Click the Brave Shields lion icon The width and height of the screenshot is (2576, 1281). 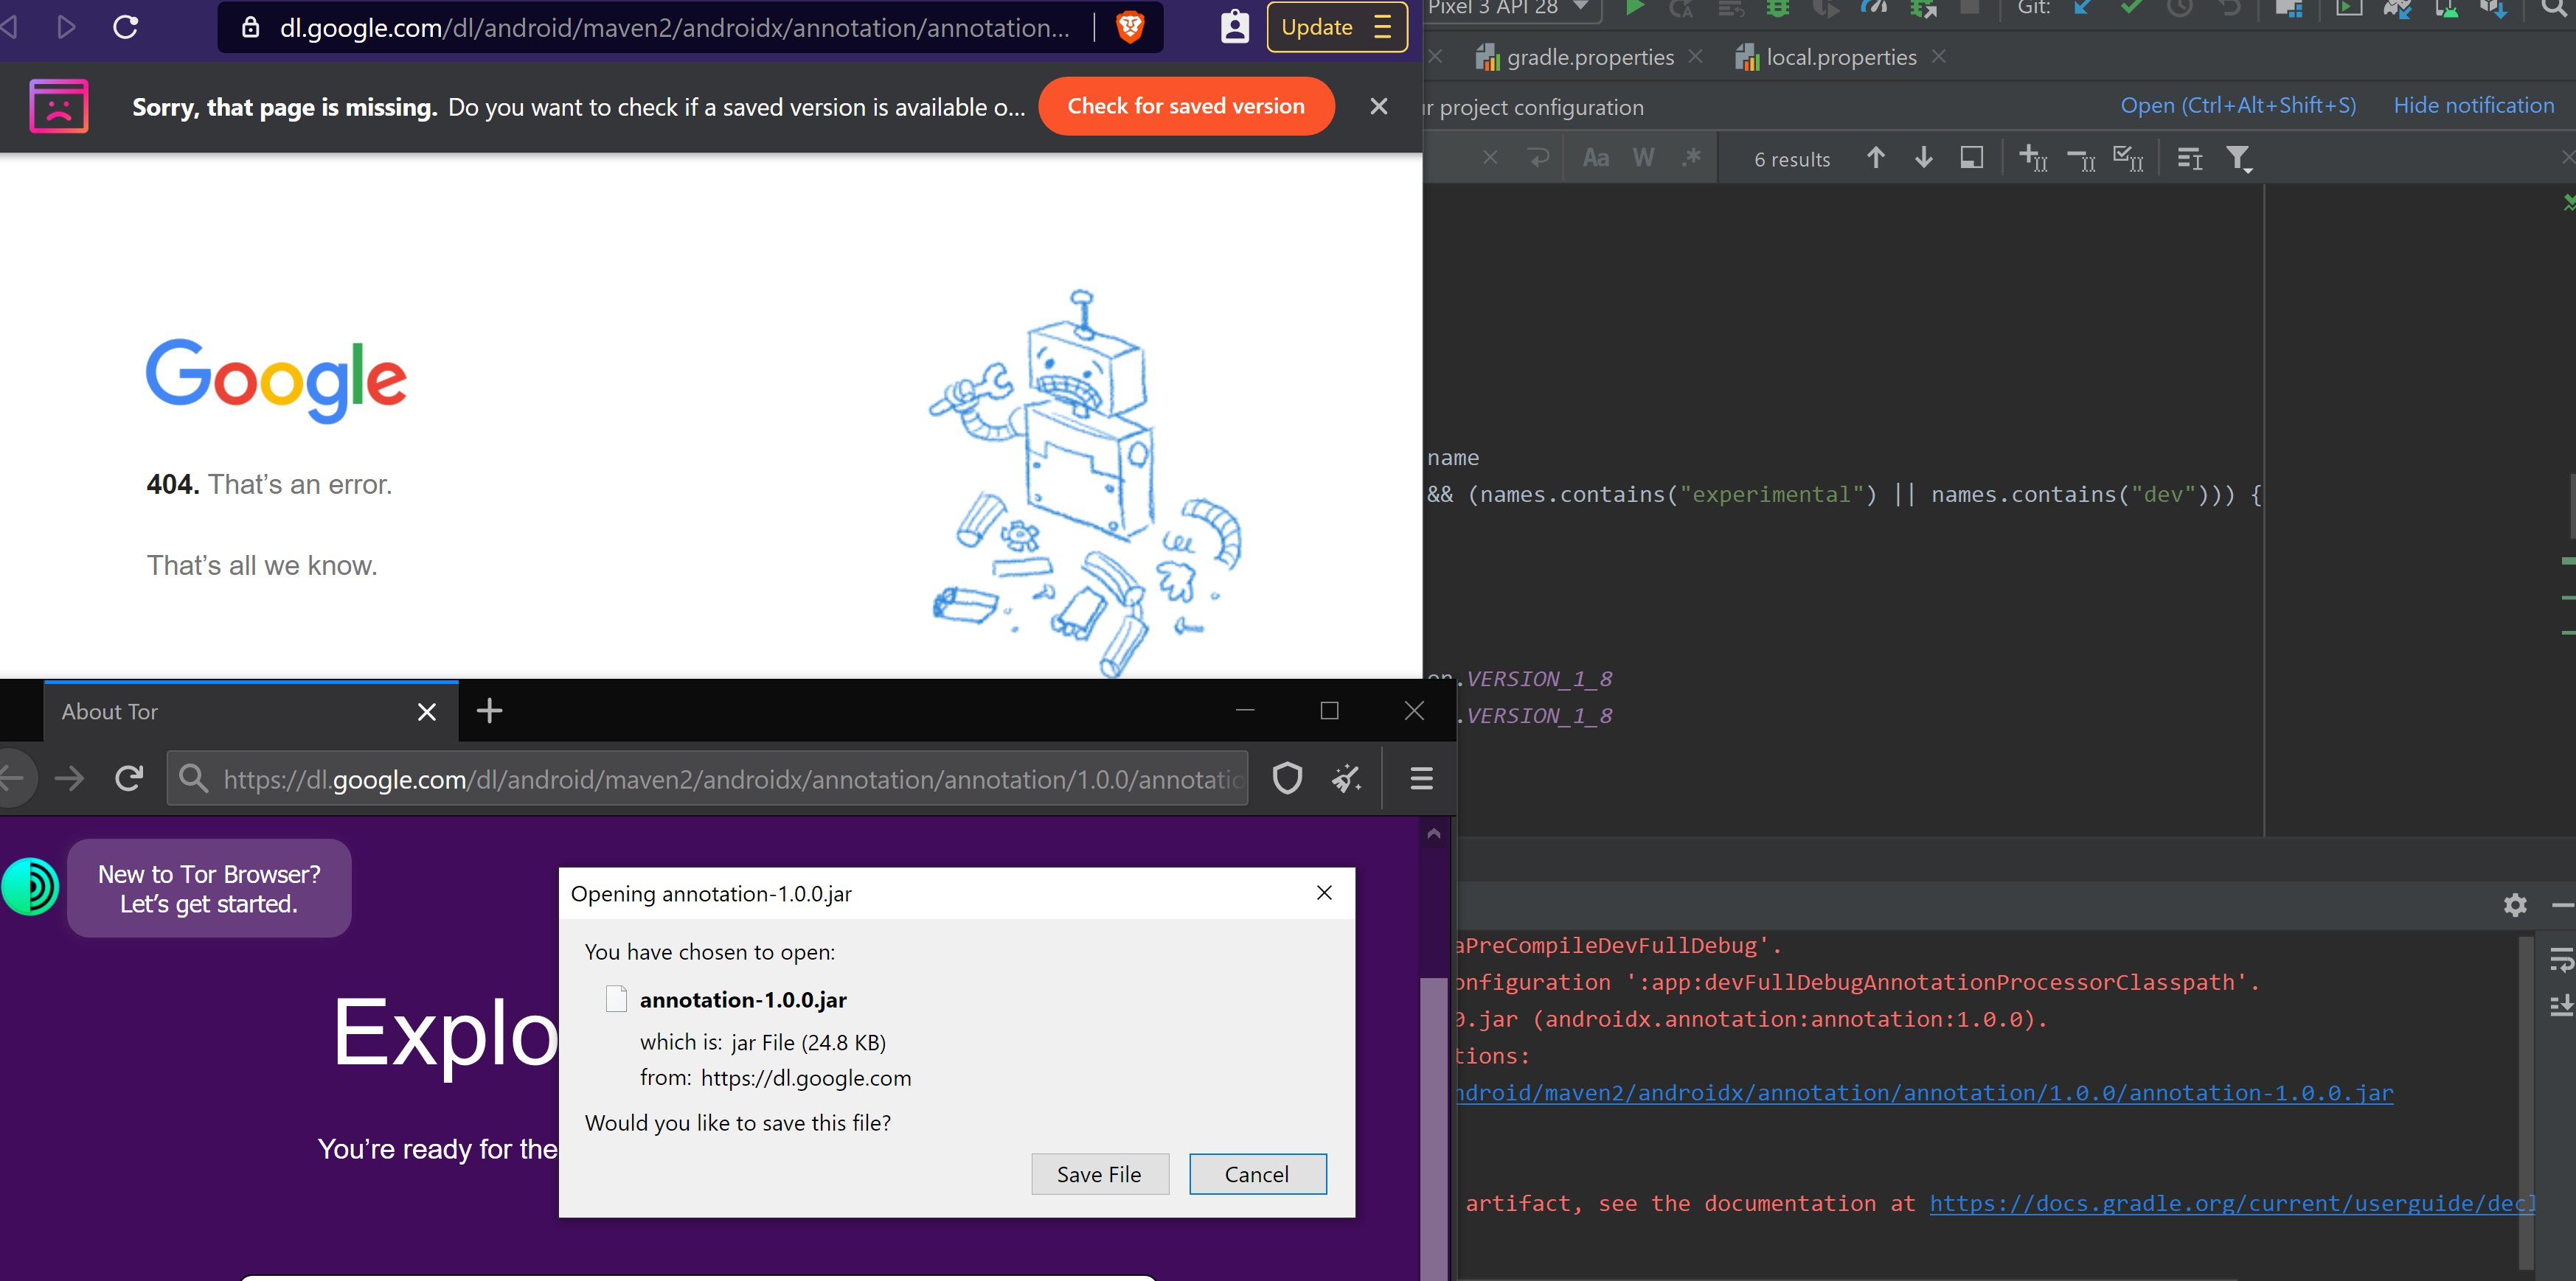[1130, 27]
